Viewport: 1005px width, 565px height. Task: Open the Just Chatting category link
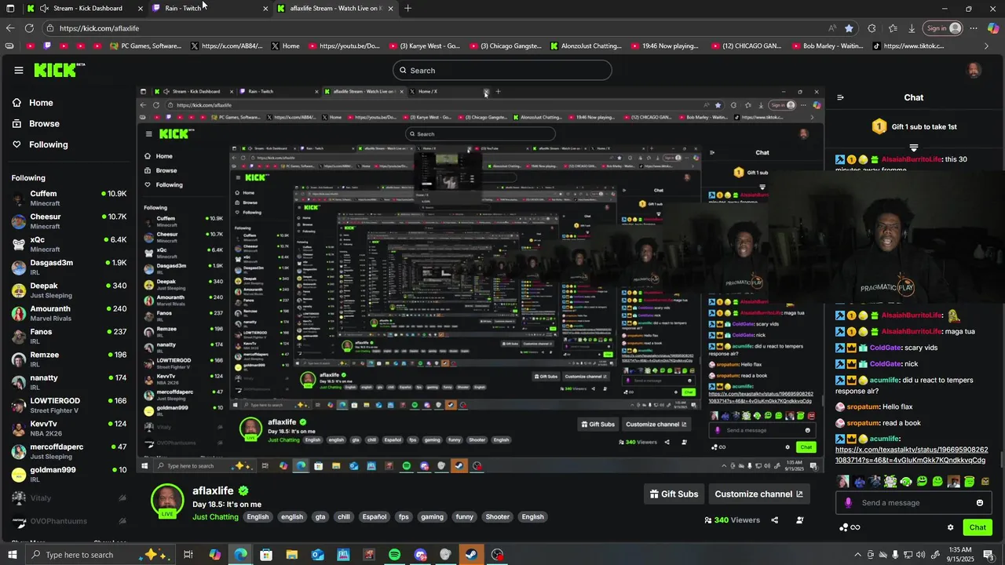(x=215, y=517)
